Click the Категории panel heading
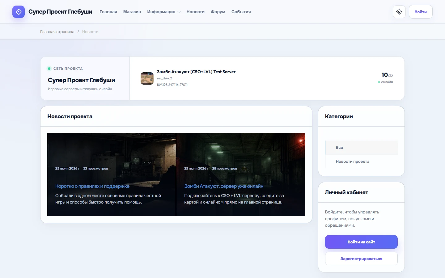Viewport: 445px width, 278px height. 339,116
